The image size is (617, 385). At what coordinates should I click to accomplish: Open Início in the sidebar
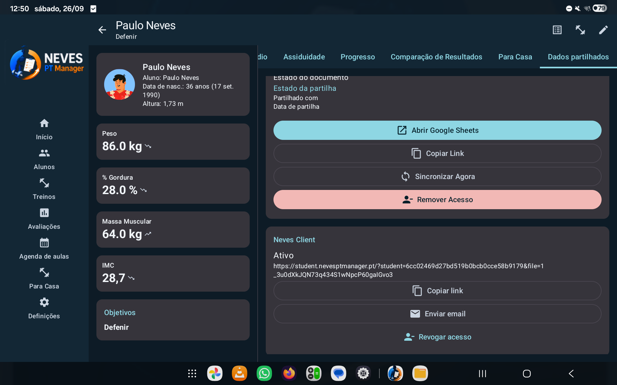pyautogui.click(x=44, y=129)
